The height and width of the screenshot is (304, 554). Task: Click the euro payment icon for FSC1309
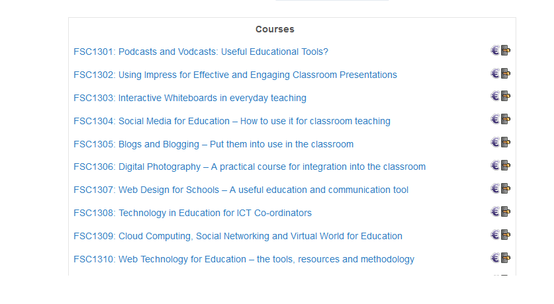tap(495, 235)
